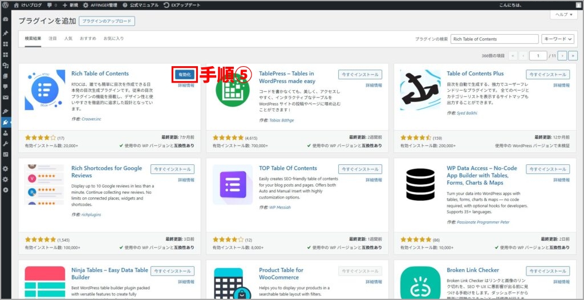Open the comments bubble in admin bar
The image size is (584, 300).
51,5
